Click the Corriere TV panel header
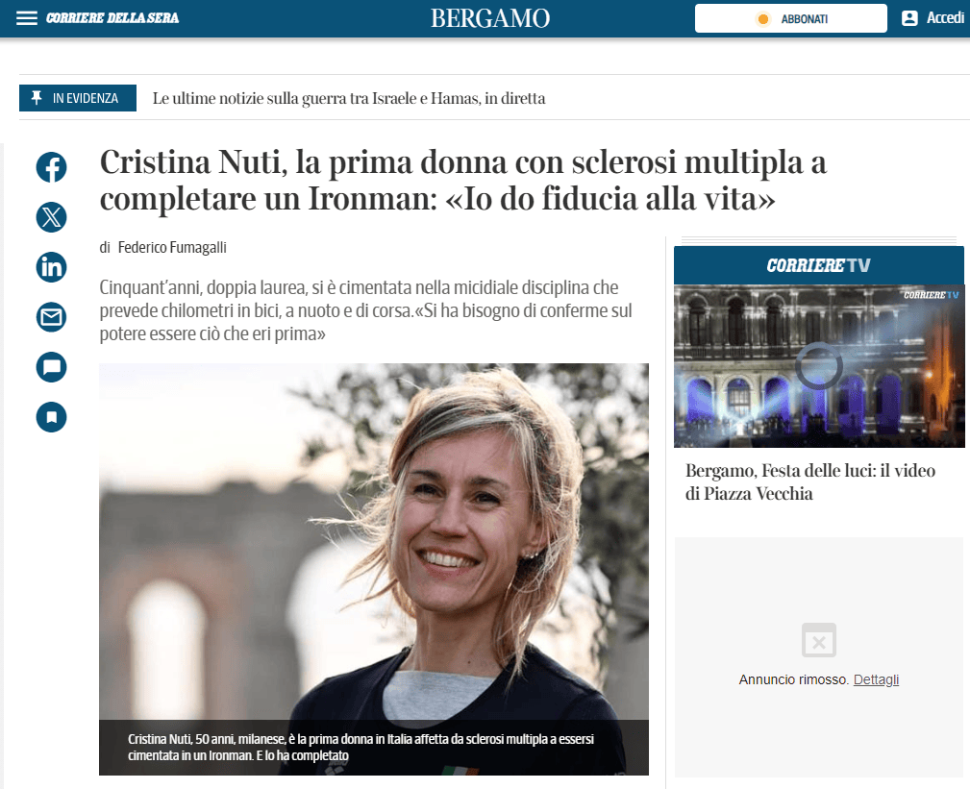Screen dimensions: 970x789 818,265
